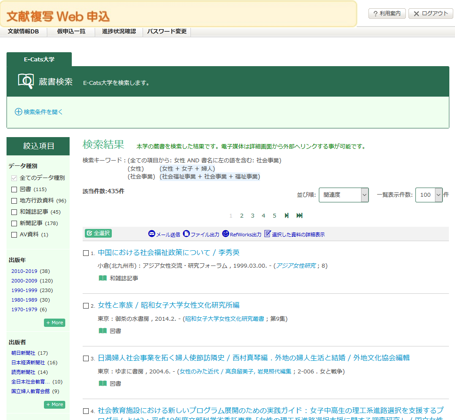Image resolution: width=455 pixels, height=420 pixels.
Task: Filter by publication year 1970-1979
Action: [24, 309]
